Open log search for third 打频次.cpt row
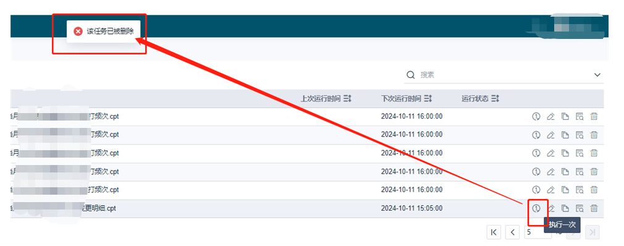 [580, 153]
